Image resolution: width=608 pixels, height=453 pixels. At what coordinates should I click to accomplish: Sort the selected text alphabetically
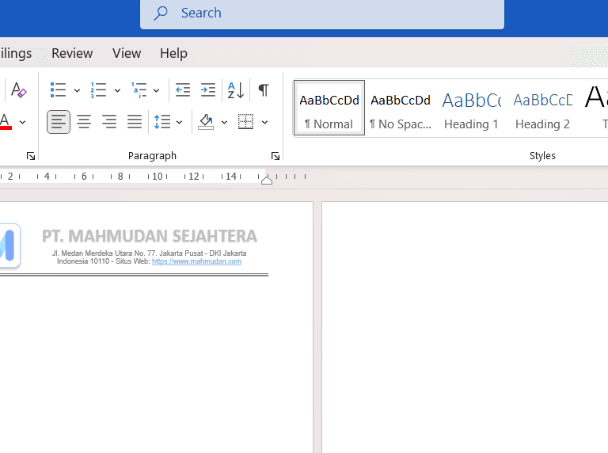pyautogui.click(x=236, y=90)
